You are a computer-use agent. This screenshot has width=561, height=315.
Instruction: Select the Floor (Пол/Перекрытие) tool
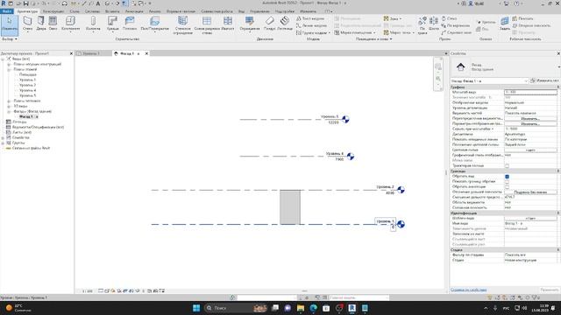tap(154, 24)
